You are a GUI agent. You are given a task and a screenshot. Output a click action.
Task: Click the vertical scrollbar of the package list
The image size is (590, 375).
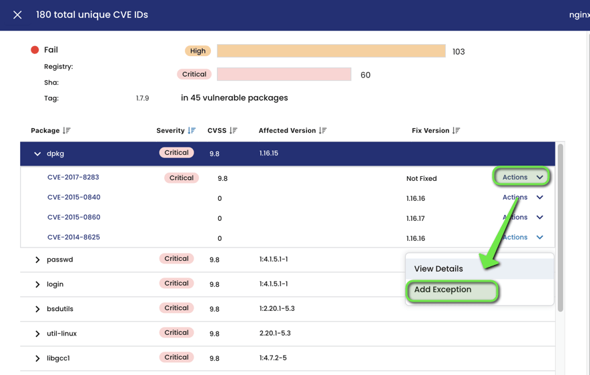(560, 228)
